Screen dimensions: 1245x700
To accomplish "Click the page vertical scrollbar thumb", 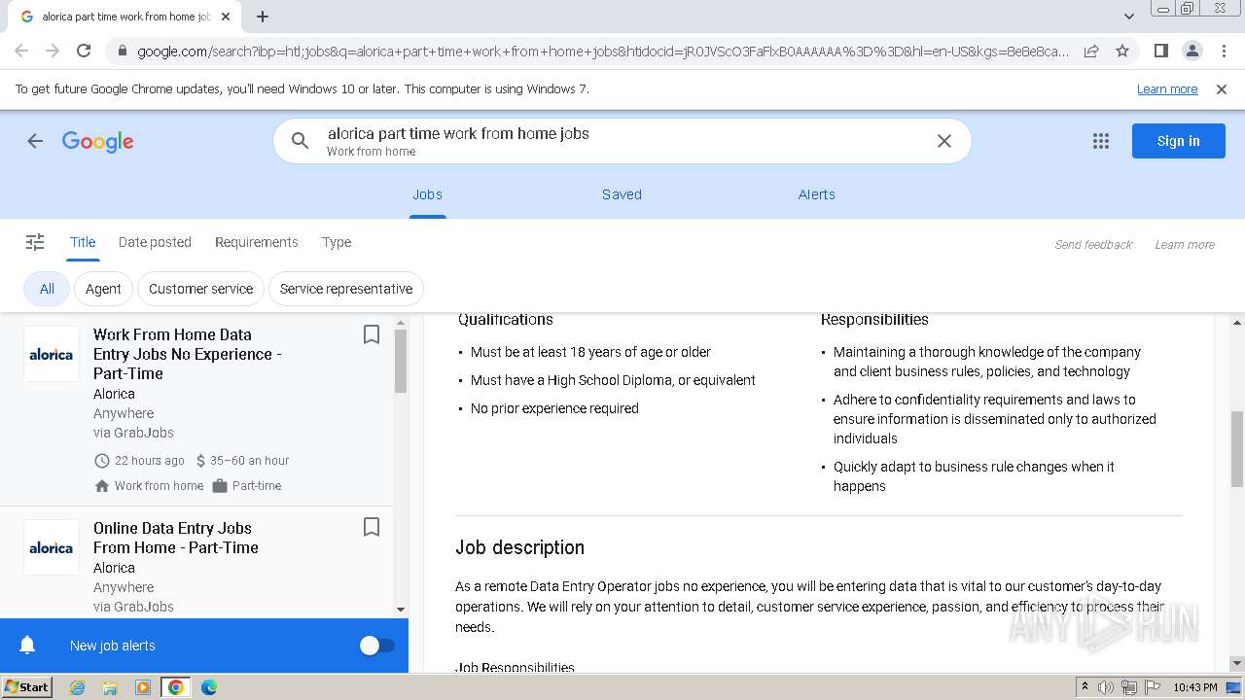I will tap(1237, 448).
